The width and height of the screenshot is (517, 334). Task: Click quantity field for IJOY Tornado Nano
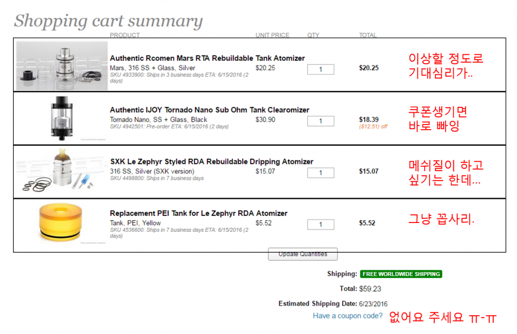320,121
